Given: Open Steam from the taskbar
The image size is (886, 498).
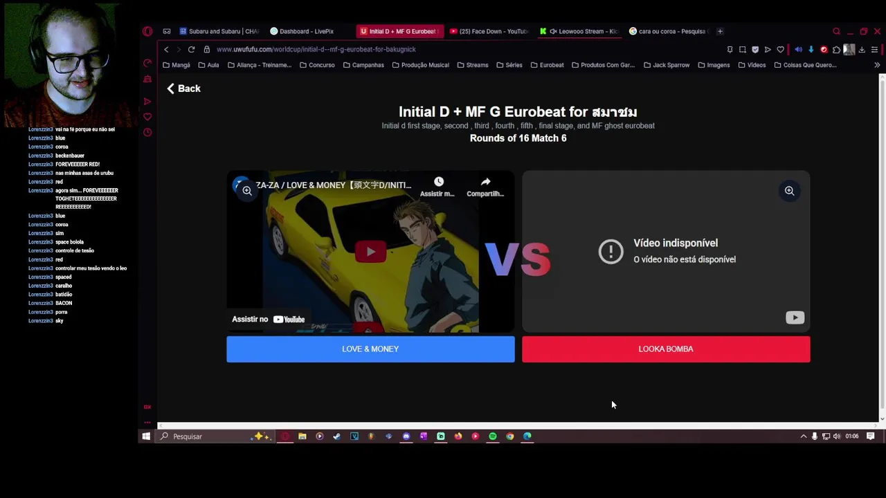Looking at the screenshot, I should [336, 436].
